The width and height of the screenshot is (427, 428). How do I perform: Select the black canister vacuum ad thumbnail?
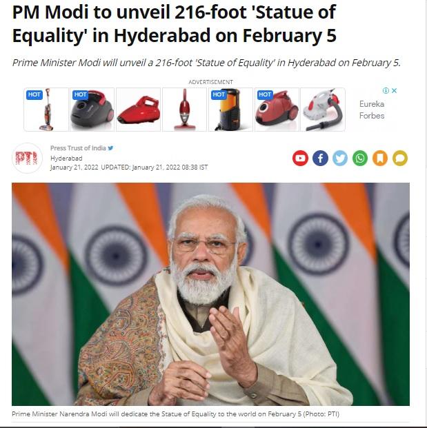pyautogui.click(x=92, y=110)
